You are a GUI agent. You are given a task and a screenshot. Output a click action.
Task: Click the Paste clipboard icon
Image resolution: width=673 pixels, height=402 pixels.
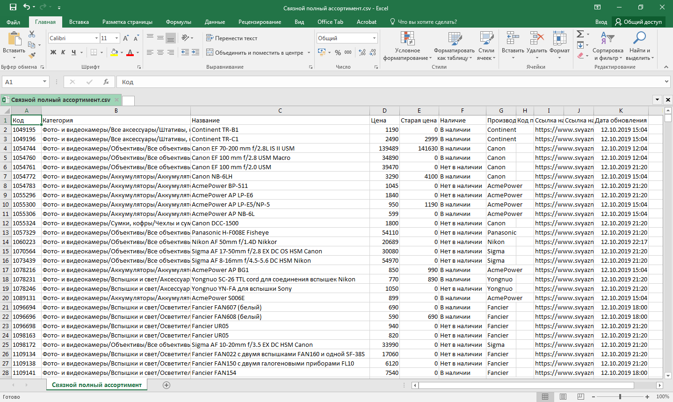click(x=14, y=38)
